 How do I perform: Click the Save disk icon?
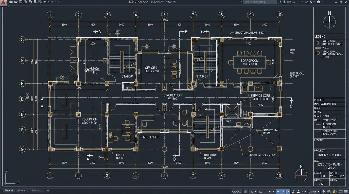point(21,2)
